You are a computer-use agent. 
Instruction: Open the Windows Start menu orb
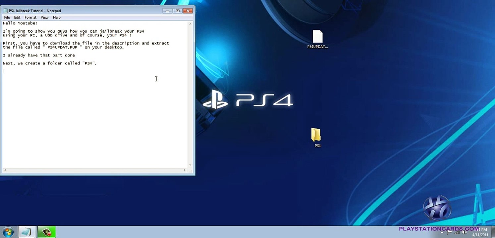pos(8,232)
